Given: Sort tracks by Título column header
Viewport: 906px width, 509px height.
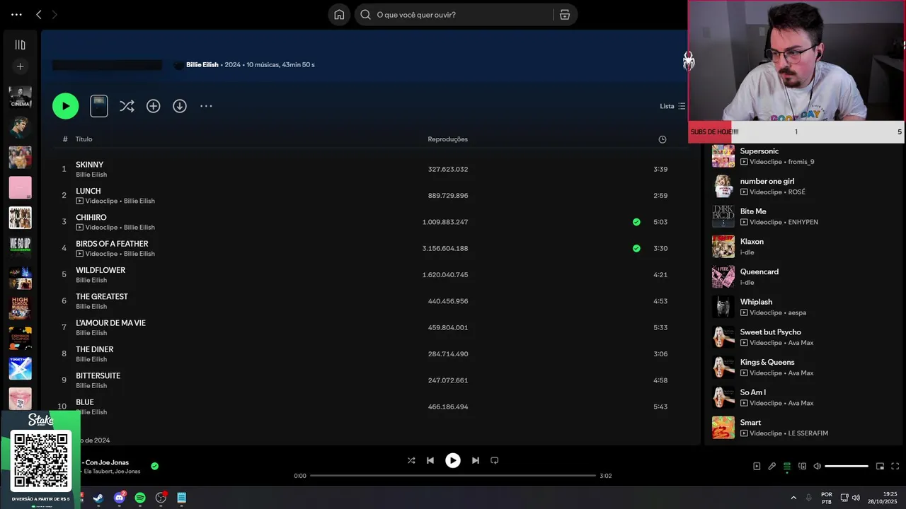Looking at the screenshot, I should click(x=84, y=139).
